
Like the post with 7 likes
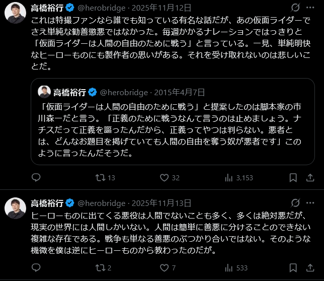pyautogui.click(x=163, y=268)
